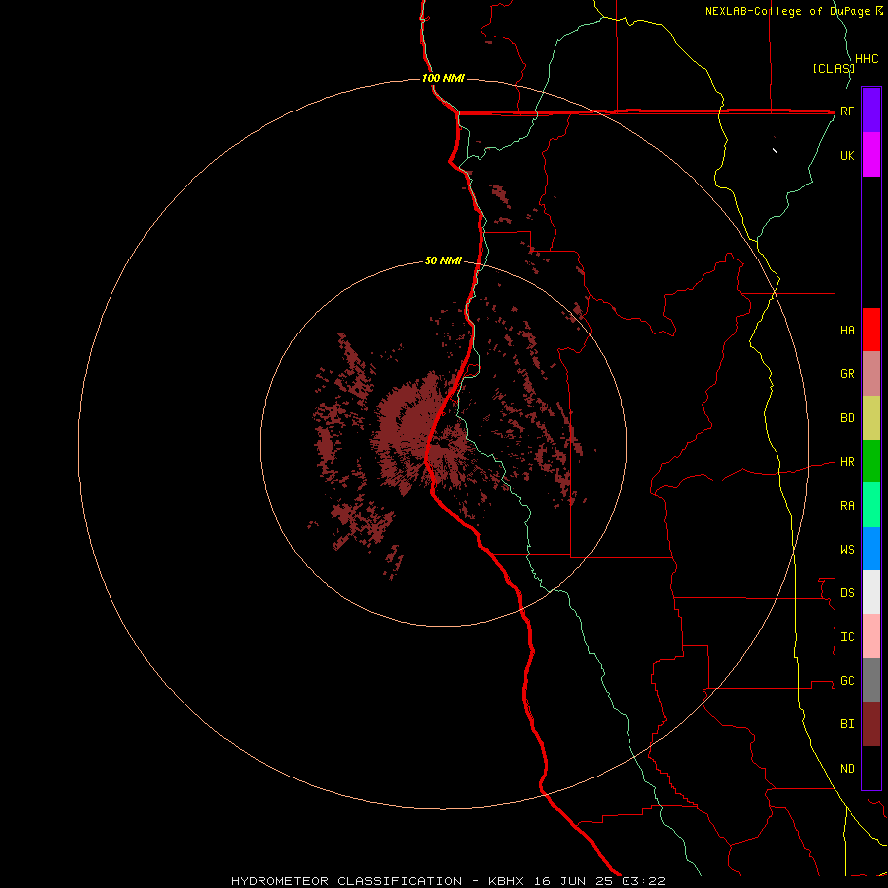
Task: Click the UK magenta color swatch
Action: pyautogui.click(x=871, y=155)
